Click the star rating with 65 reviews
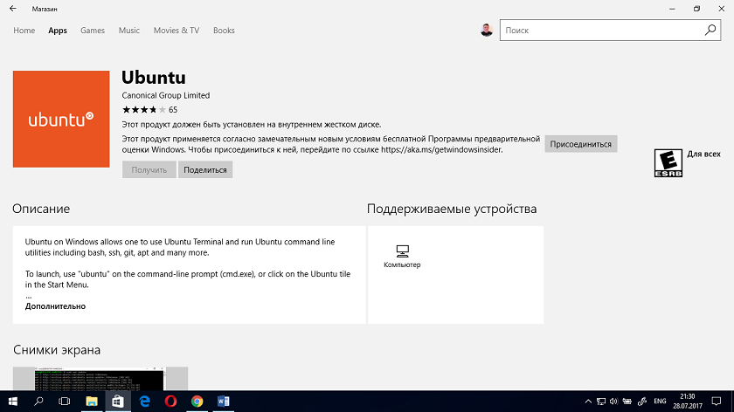Image resolution: width=734 pixels, height=412 pixels. (x=149, y=110)
